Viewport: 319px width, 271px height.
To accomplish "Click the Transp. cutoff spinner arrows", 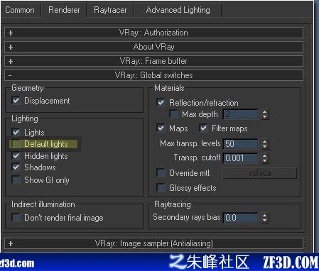I will point(265,158).
